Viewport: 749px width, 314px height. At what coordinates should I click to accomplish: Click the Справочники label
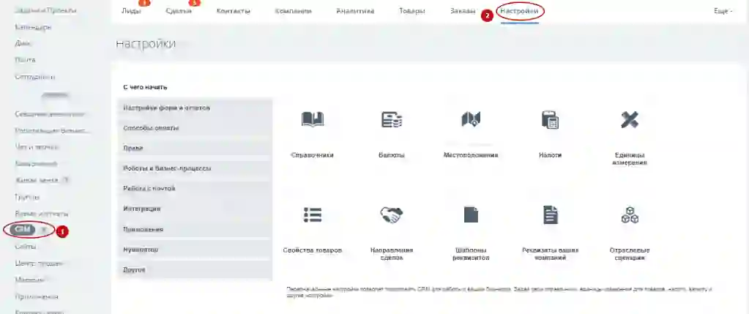click(313, 155)
